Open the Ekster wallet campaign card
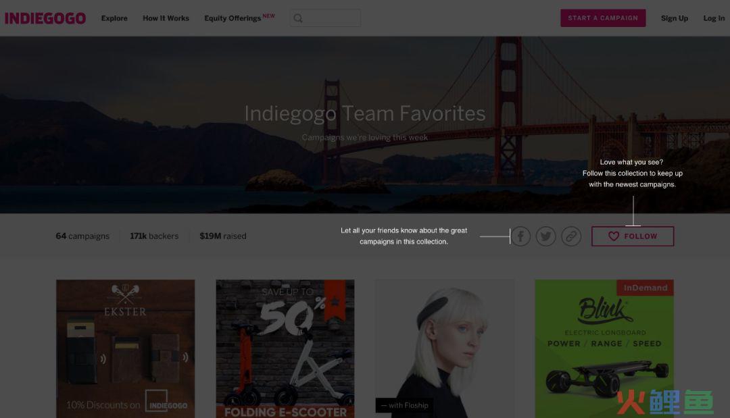Viewport: 730px width, 418px height. click(x=126, y=348)
